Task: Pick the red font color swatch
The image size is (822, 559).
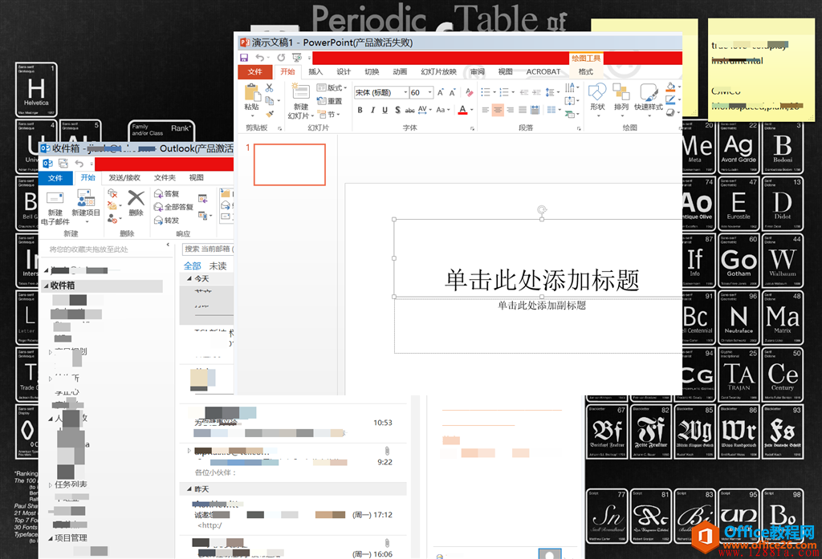Action: tap(463, 110)
